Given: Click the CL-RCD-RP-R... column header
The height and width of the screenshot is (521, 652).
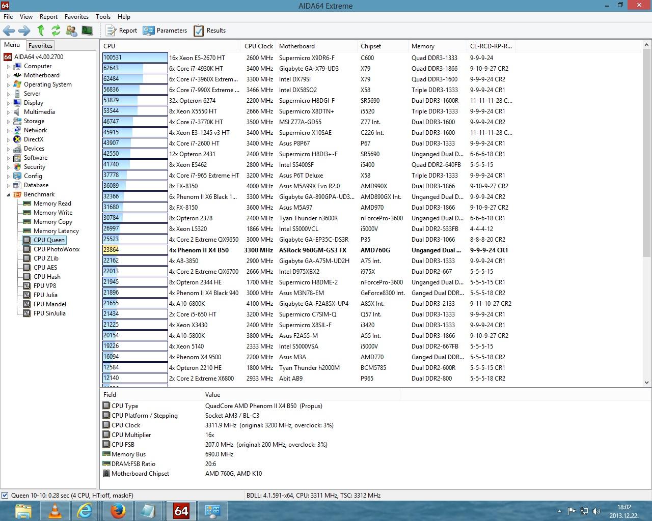Looking at the screenshot, I should point(492,46).
